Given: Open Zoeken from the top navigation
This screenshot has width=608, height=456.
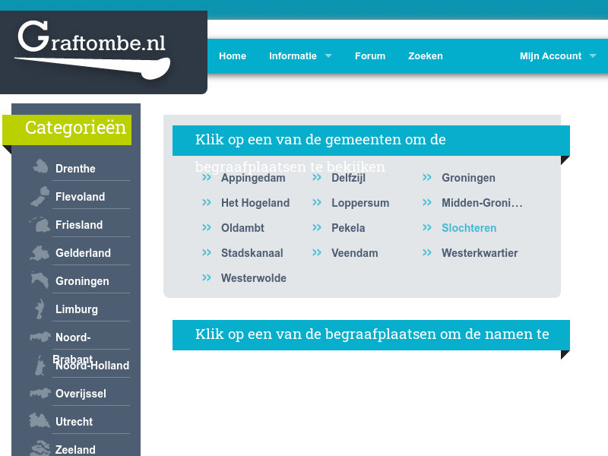Looking at the screenshot, I should coord(426,55).
